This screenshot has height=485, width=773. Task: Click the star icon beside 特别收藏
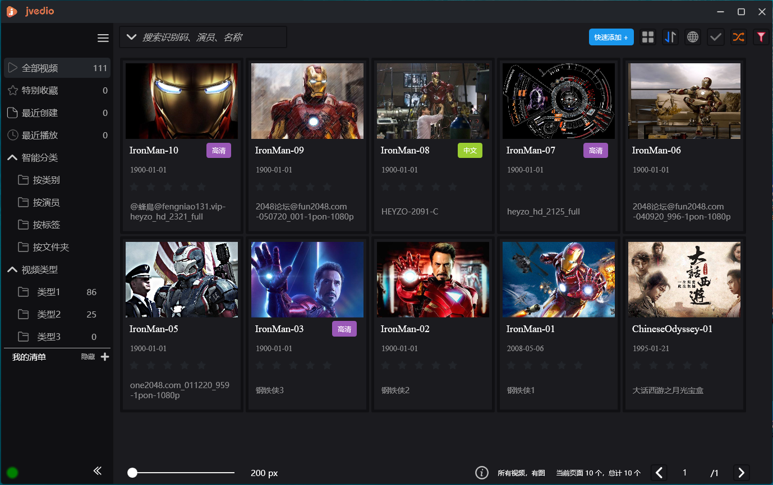[12, 90]
